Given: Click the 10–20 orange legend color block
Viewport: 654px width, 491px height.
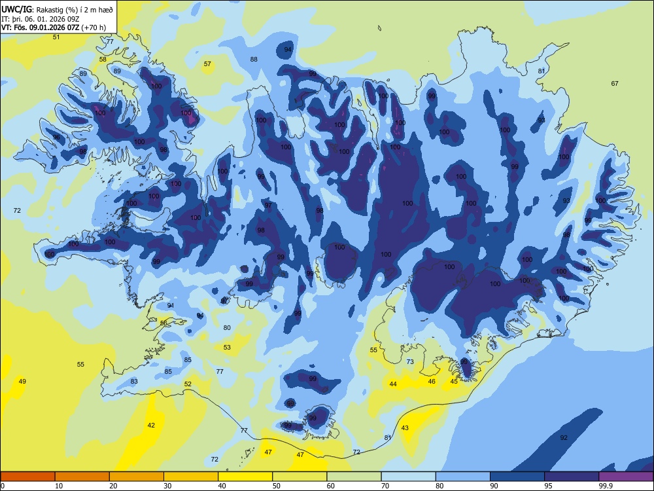Looking at the screenshot, I should (82, 477).
